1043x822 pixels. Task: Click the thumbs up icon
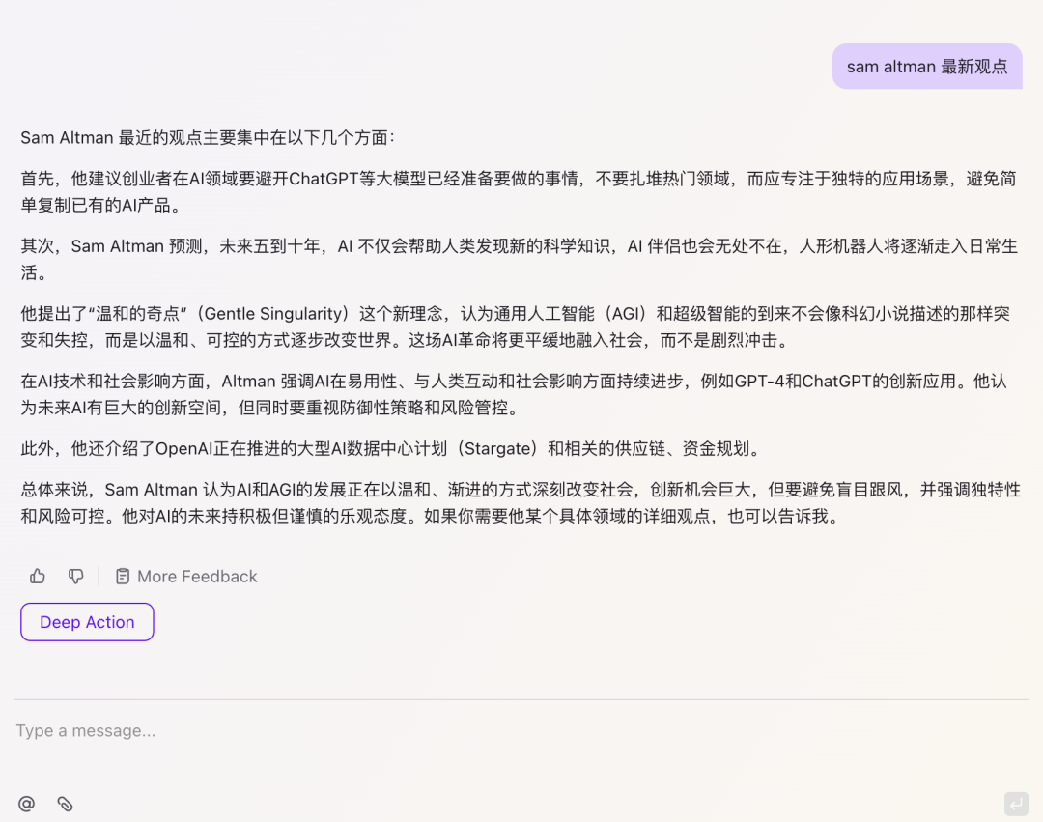click(x=38, y=577)
